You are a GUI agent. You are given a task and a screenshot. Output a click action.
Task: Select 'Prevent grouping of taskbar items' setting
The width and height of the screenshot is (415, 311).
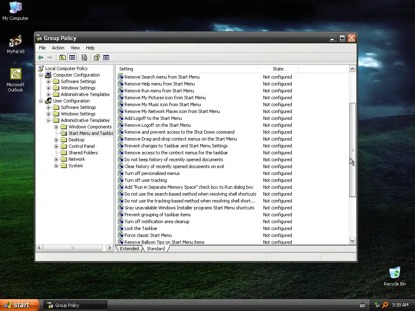tap(158, 215)
